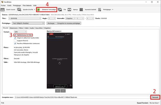The image size is (161, 105).
Task: Switch to the Filtres tab
Action: click(21, 28)
